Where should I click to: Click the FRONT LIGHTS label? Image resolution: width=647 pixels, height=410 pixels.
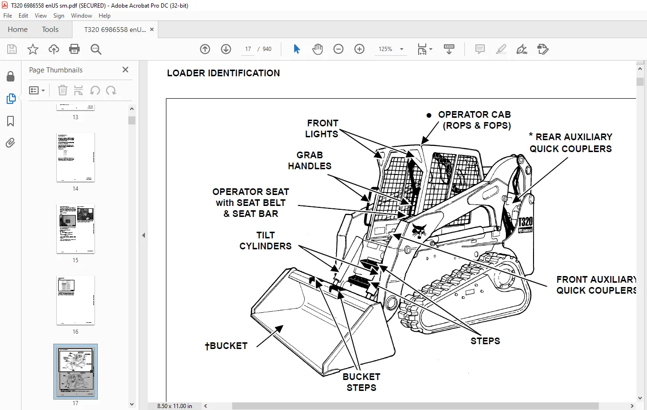click(x=322, y=129)
